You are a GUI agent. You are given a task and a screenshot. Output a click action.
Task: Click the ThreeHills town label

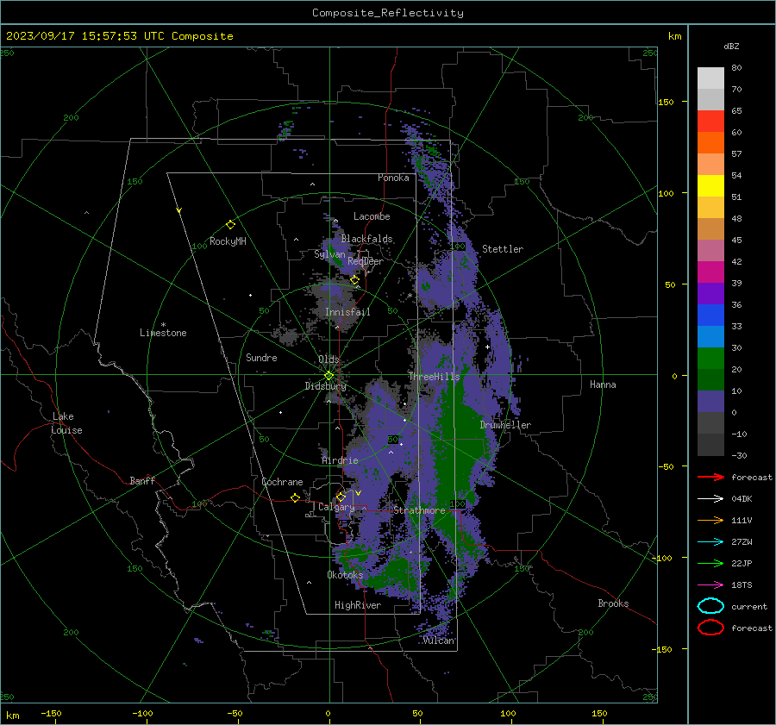(x=434, y=377)
